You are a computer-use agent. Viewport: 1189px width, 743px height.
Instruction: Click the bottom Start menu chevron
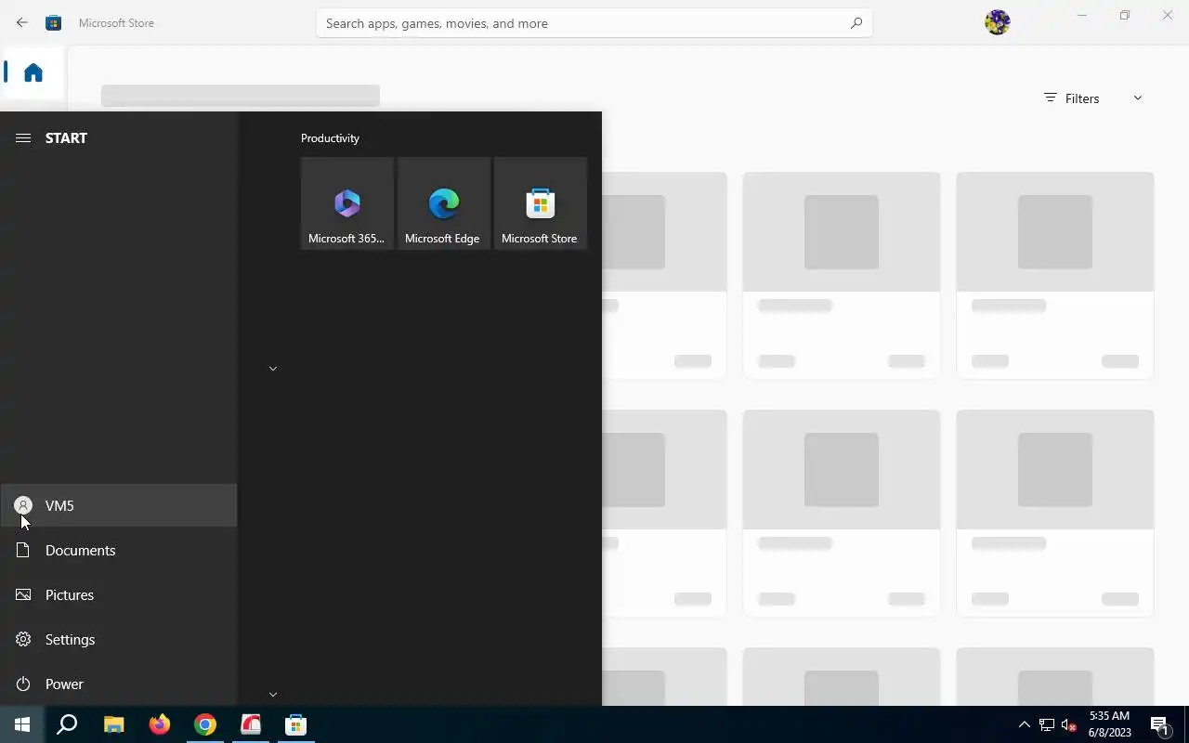pos(273,694)
